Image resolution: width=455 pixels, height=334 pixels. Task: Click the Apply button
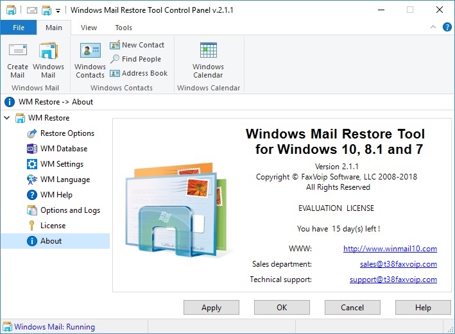pyautogui.click(x=211, y=307)
